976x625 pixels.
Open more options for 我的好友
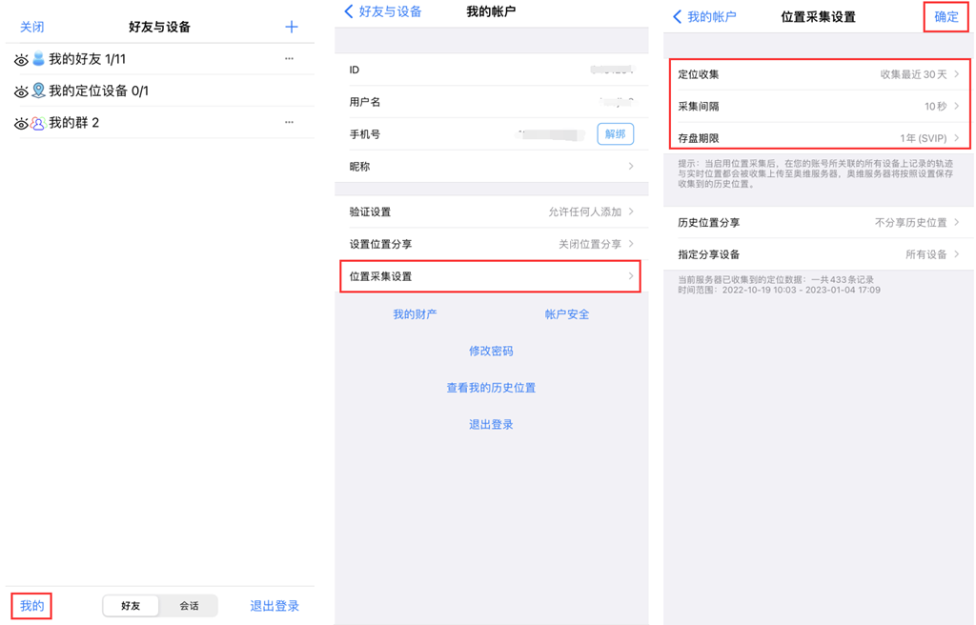(289, 59)
